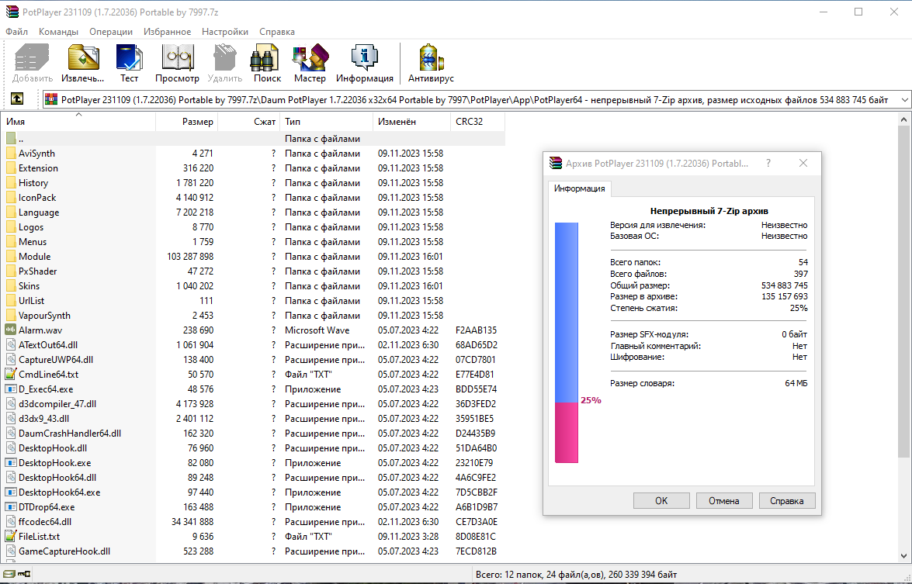Select the DaumCrashHandler64.dll file

[253, 434]
